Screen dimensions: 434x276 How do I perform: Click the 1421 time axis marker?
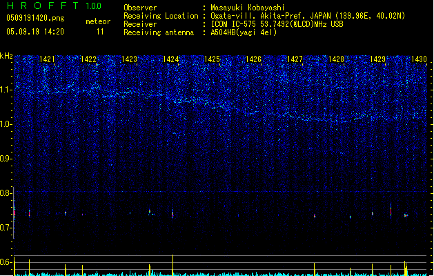click(x=47, y=59)
